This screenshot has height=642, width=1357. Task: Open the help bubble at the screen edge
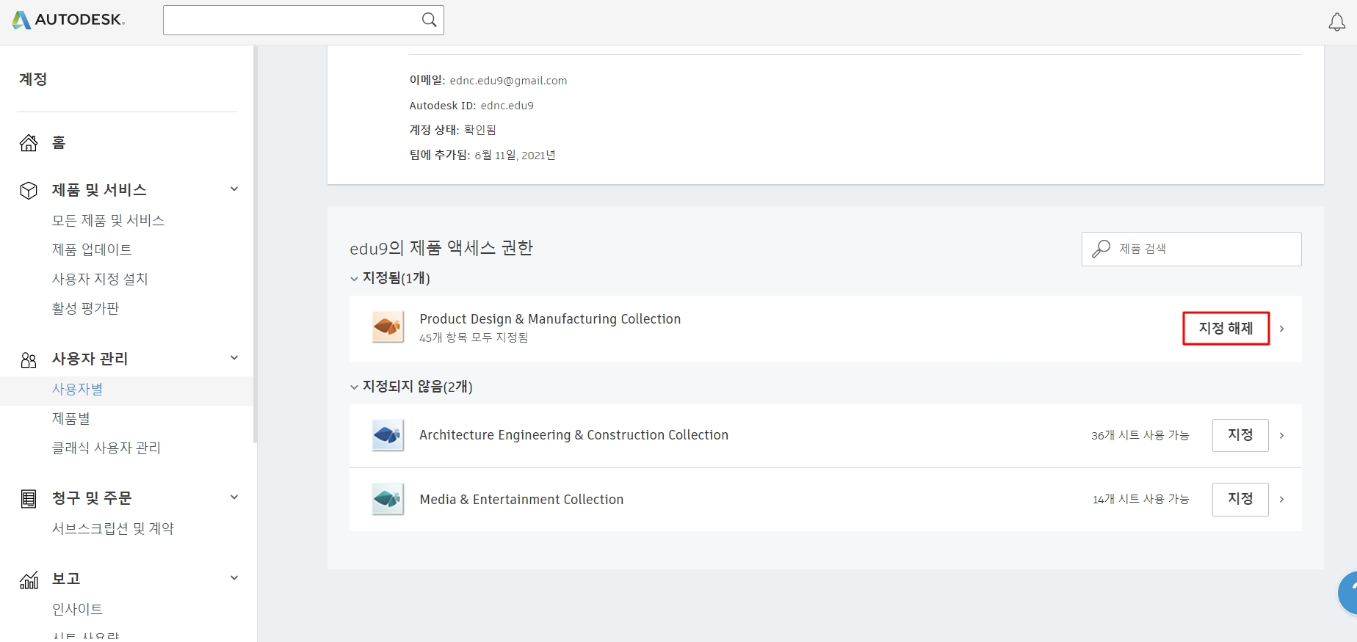coord(1348,593)
